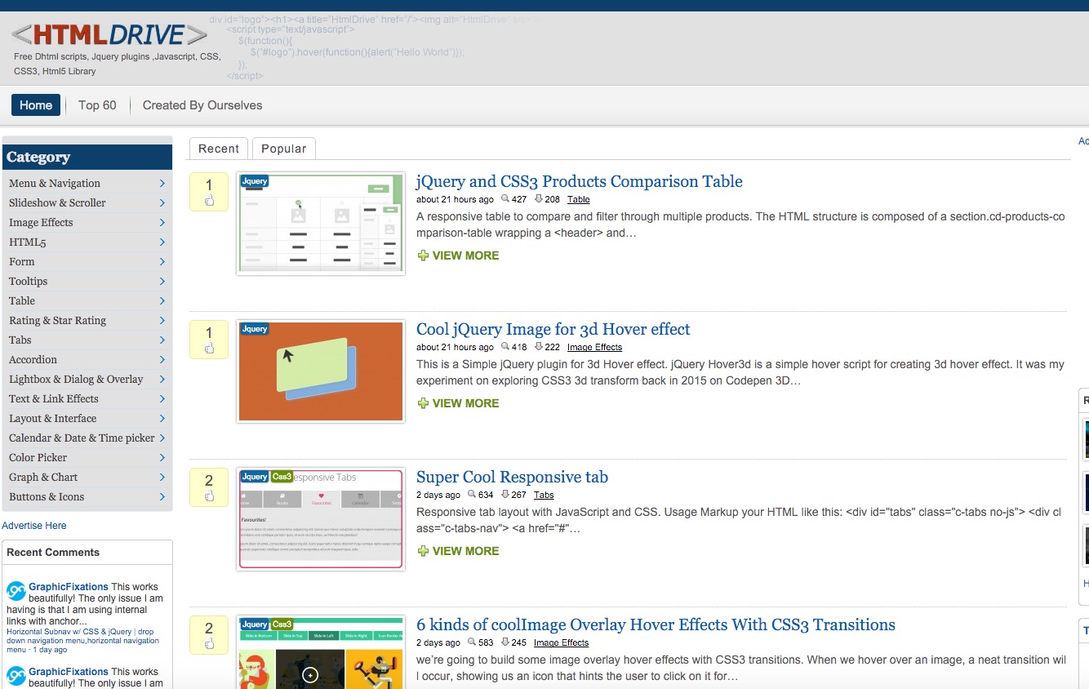Click Jquery badge on 3d Hover thumbnail

point(255,329)
